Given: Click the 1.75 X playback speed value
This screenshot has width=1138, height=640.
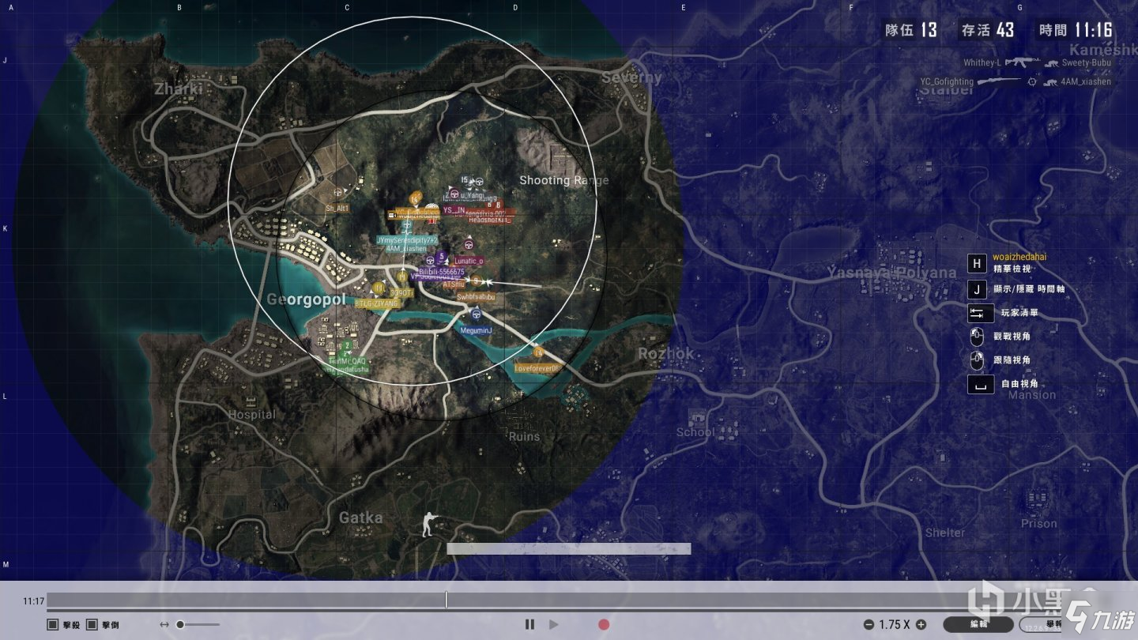Looking at the screenshot, I should [895, 624].
